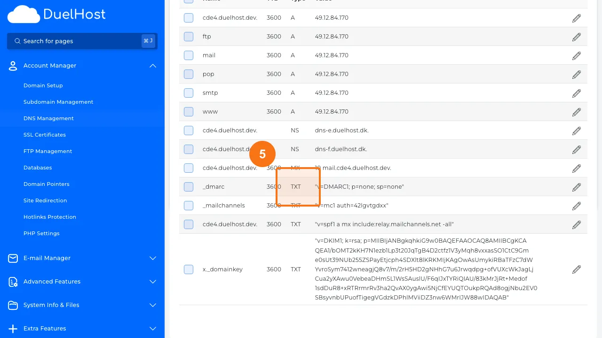Viewport: 602px width, 338px height.
Task: Edit the x._domainkey DKIM record
Action: tap(576, 269)
